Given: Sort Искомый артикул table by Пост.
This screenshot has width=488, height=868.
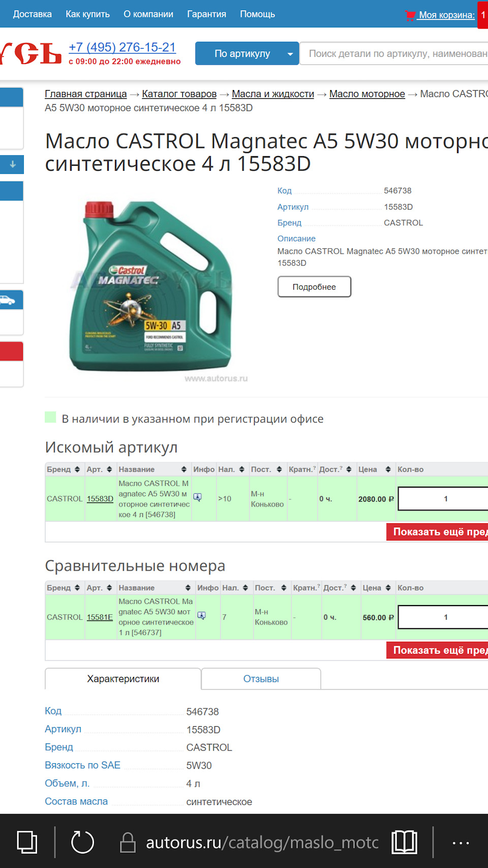Looking at the screenshot, I should [x=279, y=469].
